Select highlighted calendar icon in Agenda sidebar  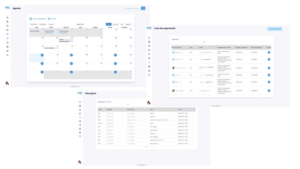click(x=7, y=38)
